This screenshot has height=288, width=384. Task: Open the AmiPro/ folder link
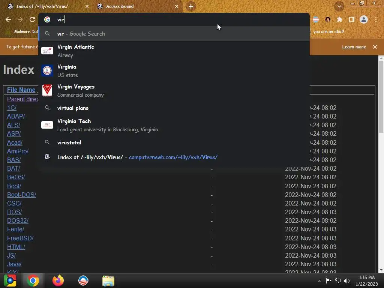tap(18, 151)
